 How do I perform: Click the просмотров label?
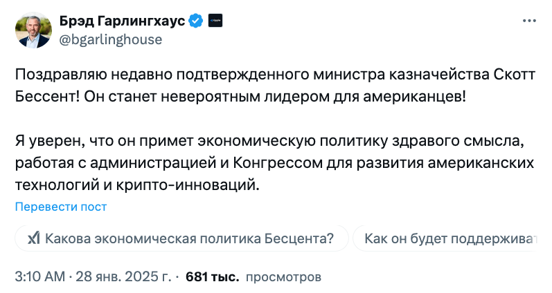click(x=283, y=277)
